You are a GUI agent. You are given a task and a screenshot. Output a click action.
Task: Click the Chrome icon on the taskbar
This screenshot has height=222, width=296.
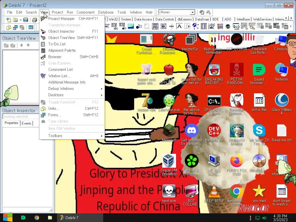click(37, 218)
